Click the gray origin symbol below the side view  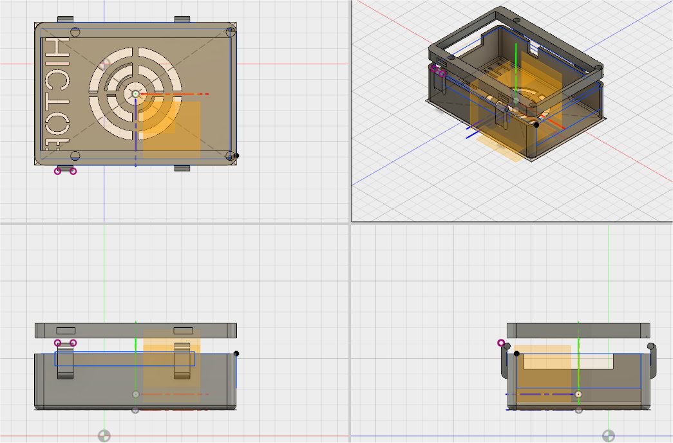(x=608, y=436)
